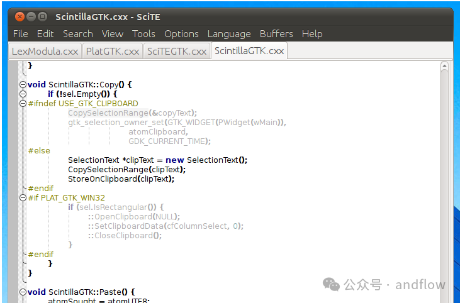Open the Tools menu
Image resolution: width=460 pixels, height=303 pixels.
[x=143, y=34]
